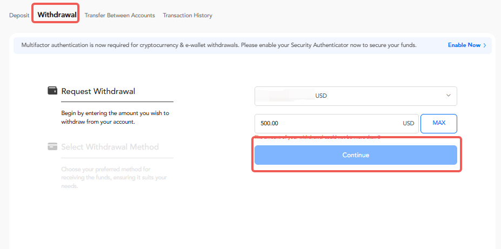Open the USD account selection dropdown
The image size is (501, 249).
(355, 96)
